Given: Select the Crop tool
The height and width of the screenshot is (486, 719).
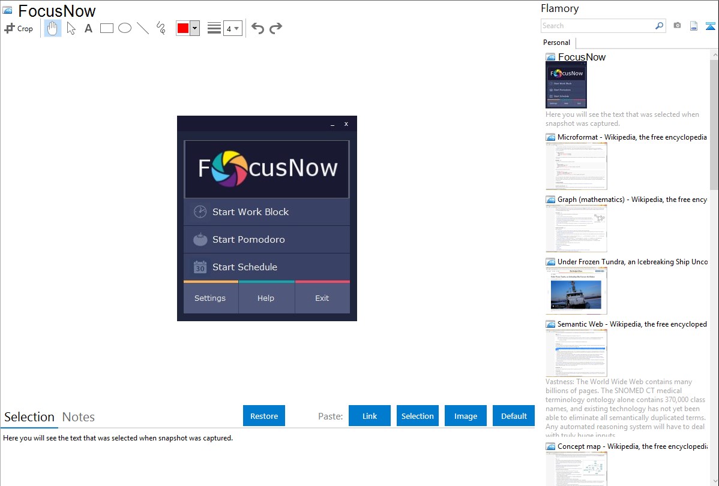Looking at the screenshot, I should pyautogui.click(x=19, y=28).
